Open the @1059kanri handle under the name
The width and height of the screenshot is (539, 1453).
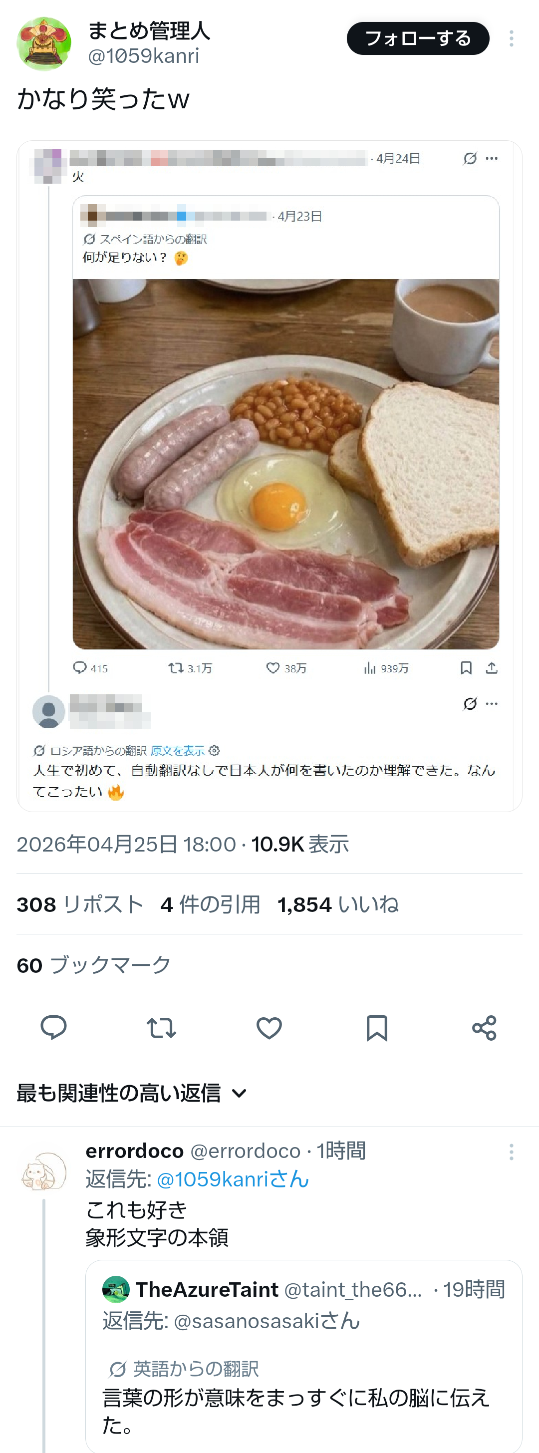(144, 56)
